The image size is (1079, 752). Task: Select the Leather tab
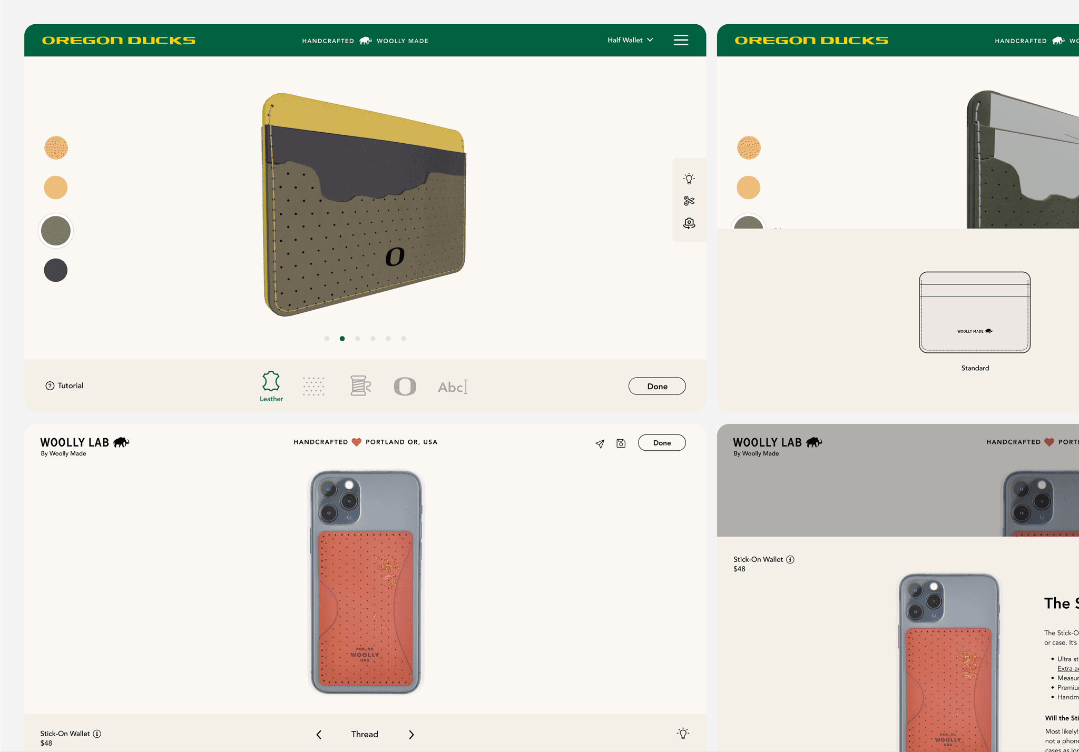pos(271,387)
